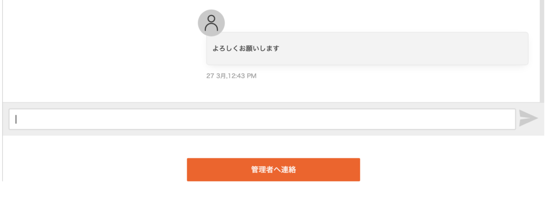The width and height of the screenshot is (549, 216).
Task: Click the message date and time label
Action: [x=231, y=76]
